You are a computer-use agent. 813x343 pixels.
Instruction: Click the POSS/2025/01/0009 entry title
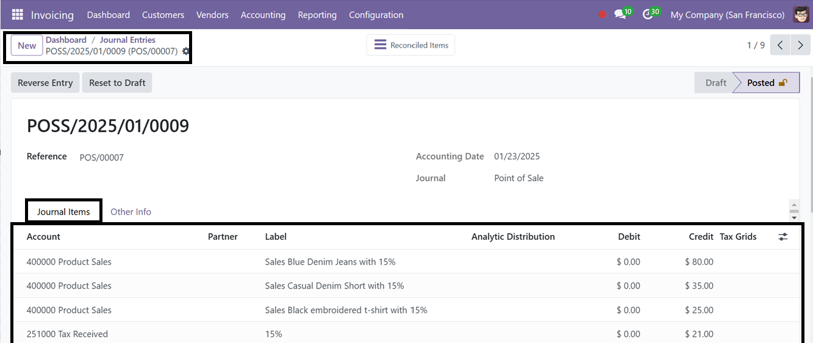point(108,126)
